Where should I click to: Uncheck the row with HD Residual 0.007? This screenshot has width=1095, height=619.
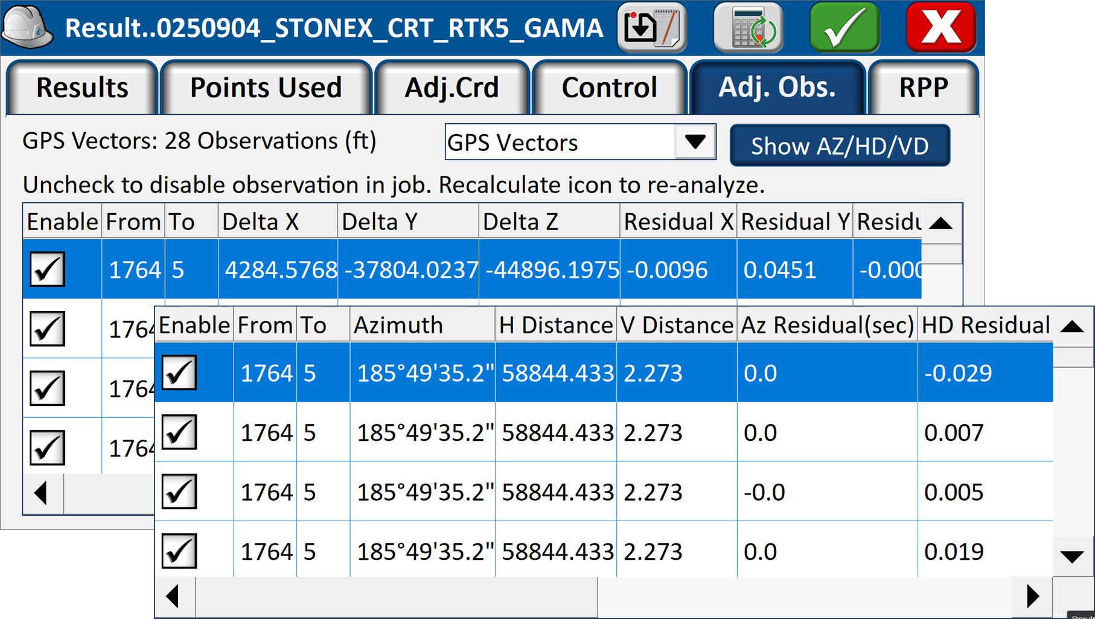179,432
